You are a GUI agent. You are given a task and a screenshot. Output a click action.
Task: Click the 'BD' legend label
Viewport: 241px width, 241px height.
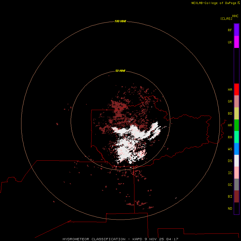coord(230,114)
